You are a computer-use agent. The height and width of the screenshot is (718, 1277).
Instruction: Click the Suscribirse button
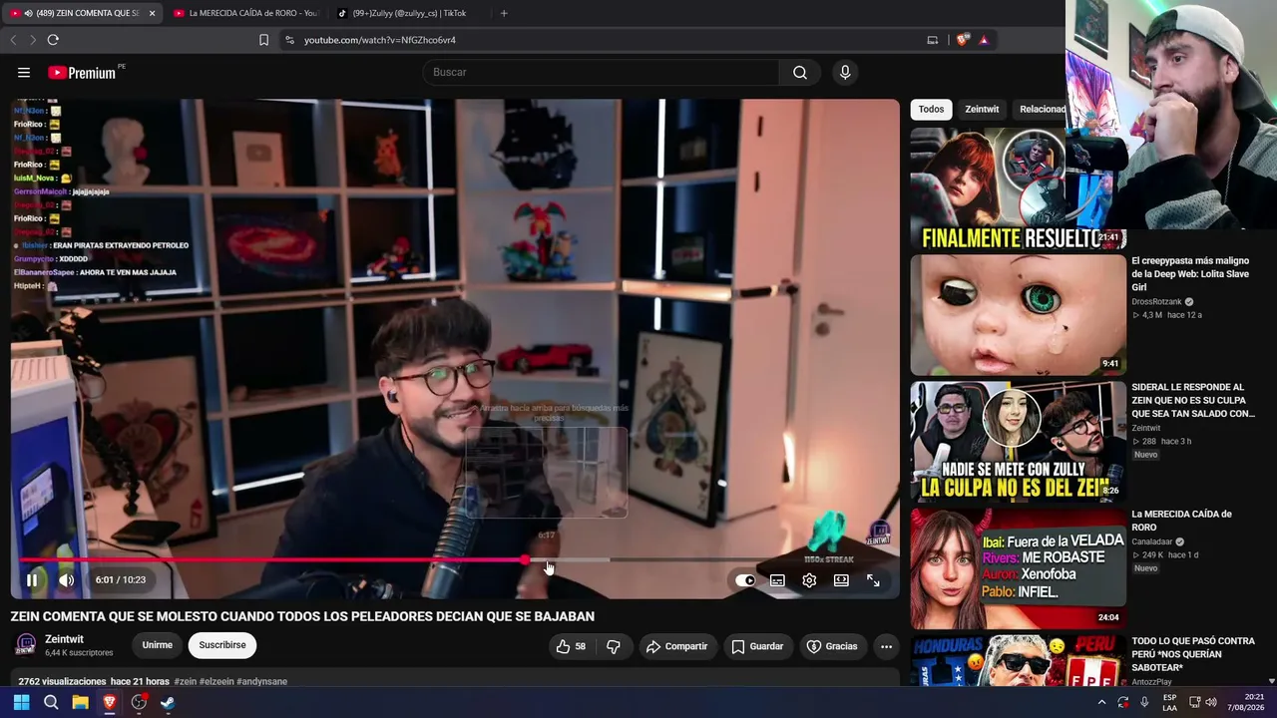coord(222,645)
